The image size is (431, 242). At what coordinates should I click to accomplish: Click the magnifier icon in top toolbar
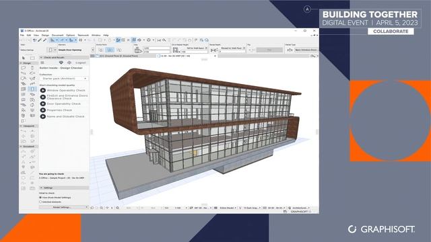click(x=164, y=40)
